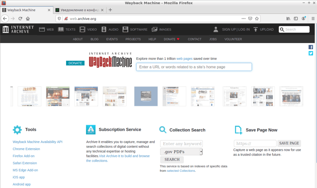Expand the .gov PDFs collection dropdown
The width and height of the screenshot is (317, 188).
(x=201, y=152)
